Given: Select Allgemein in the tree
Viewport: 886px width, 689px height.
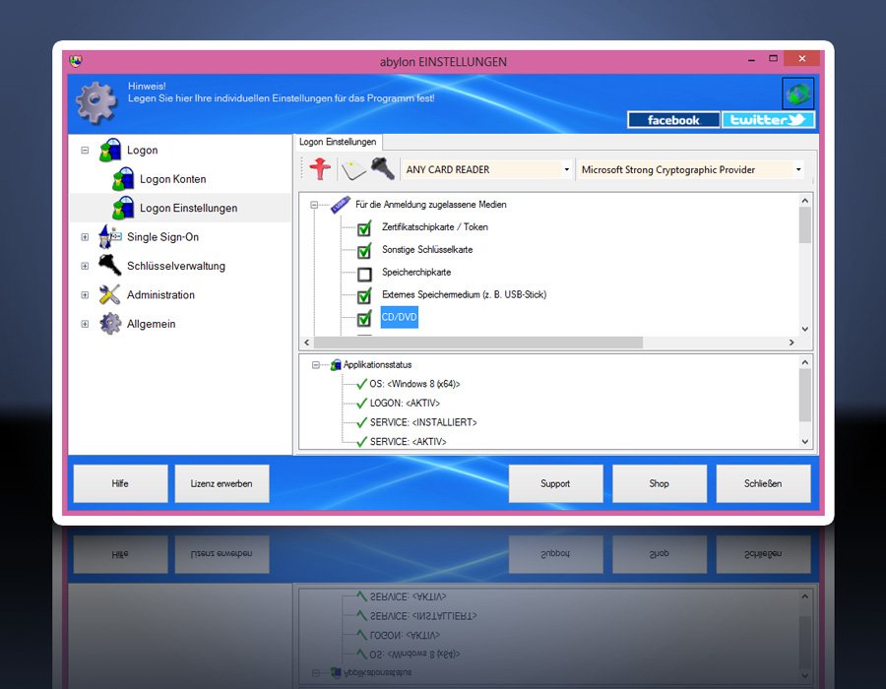Looking at the screenshot, I should coord(151,324).
